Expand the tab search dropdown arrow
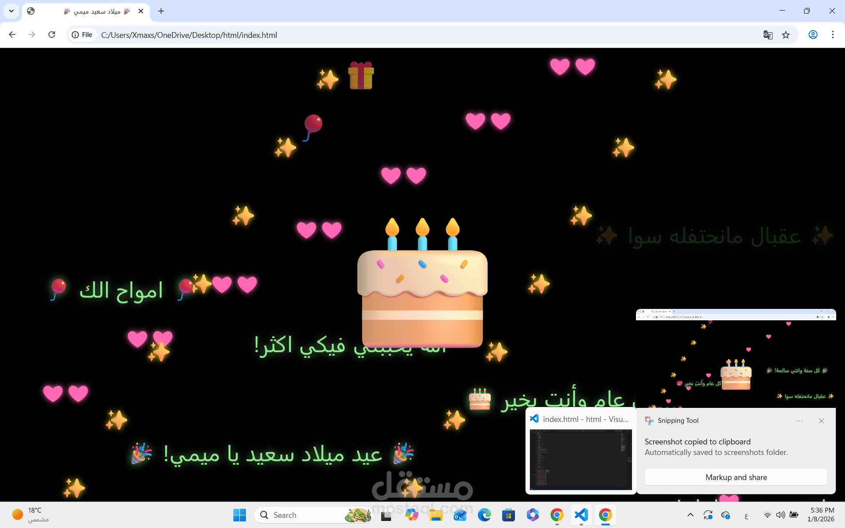The width and height of the screenshot is (845, 528). coord(11,11)
